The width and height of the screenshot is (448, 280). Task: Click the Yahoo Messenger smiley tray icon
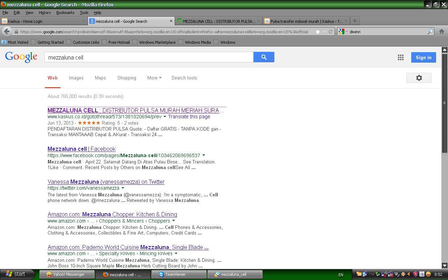[428, 274]
